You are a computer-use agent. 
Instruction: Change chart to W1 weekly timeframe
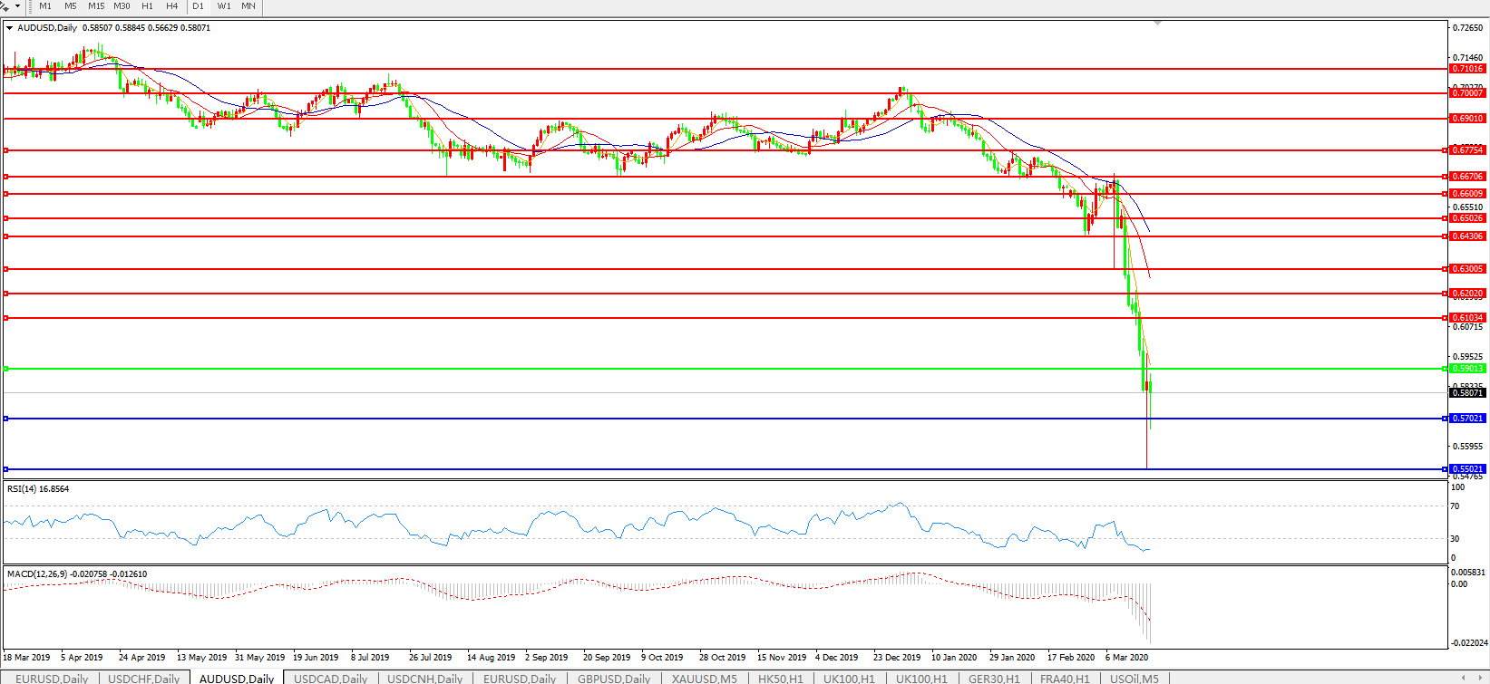click(x=223, y=6)
